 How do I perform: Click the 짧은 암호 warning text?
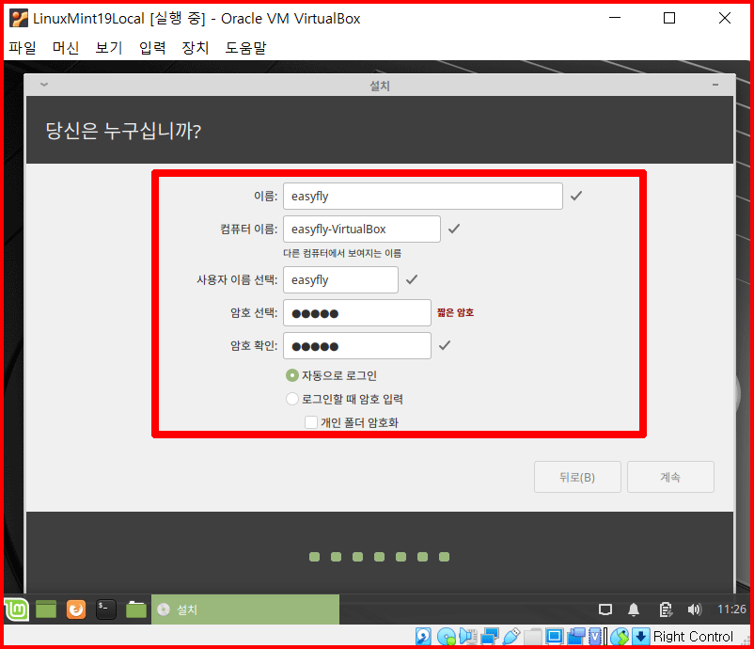[455, 312]
